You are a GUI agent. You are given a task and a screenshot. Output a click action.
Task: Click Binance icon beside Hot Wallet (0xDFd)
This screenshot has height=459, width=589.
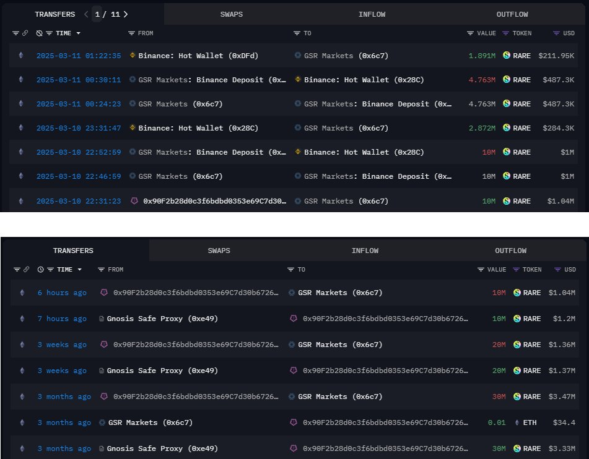point(132,56)
